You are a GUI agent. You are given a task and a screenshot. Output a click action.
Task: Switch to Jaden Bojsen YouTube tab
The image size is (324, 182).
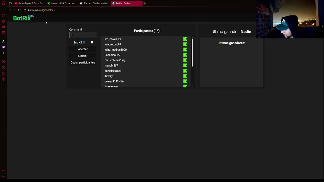(x=29, y=3)
